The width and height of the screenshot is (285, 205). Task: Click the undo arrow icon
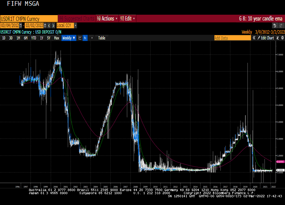(275, 25)
